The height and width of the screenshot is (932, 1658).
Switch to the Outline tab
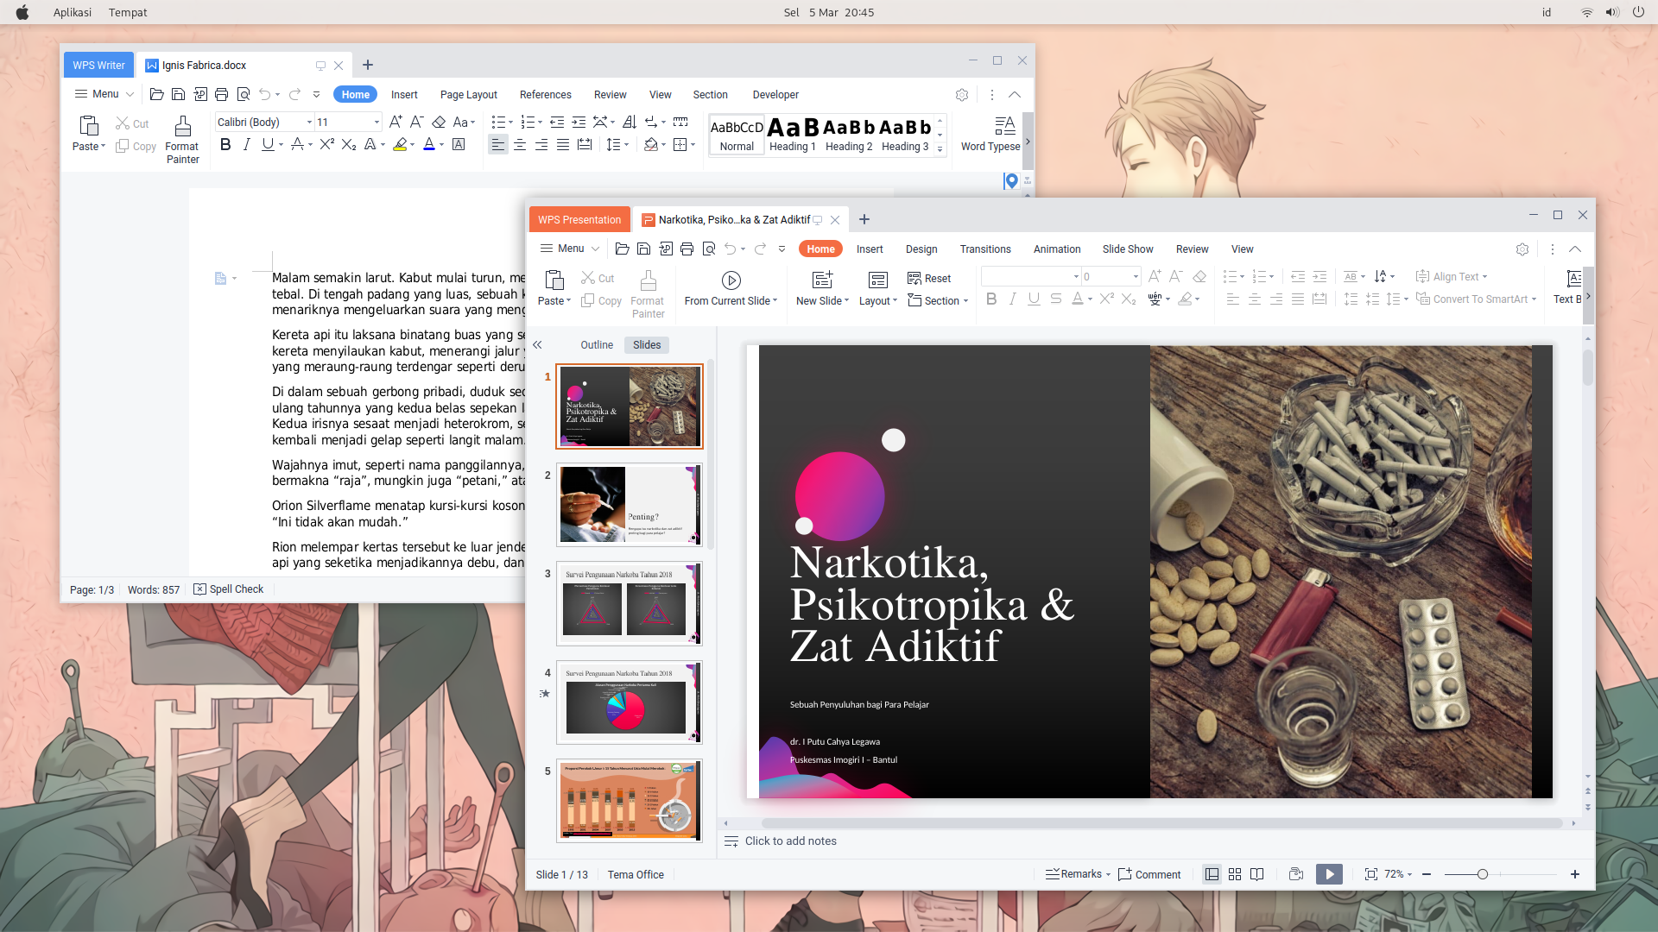(x=597, y=345)
